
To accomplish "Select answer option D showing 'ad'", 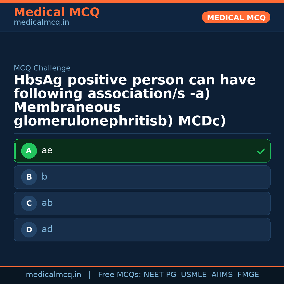I will [x=142, y=230].
